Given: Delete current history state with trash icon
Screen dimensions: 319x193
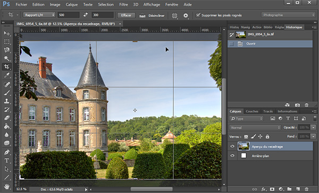Looking at the screenshot, I should [x=307, y=105].
